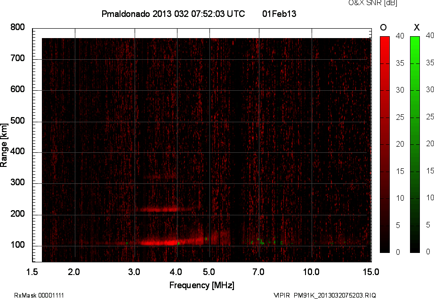Screen dimensions: 434x299
Task: Click the 15.0 frequency tick label
Action: pyautogui.click(x=371, y=272)
